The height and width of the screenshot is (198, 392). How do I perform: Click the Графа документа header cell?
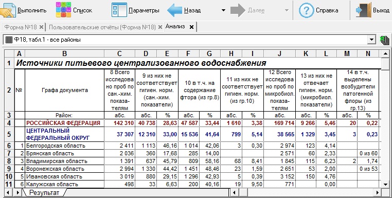64,90
